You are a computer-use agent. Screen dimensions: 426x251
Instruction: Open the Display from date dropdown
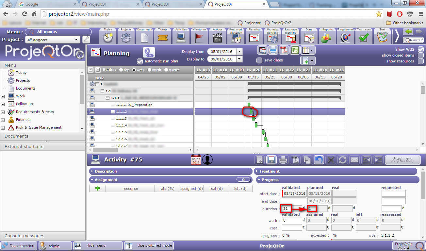pyautogui.click(x=239, y=52)
